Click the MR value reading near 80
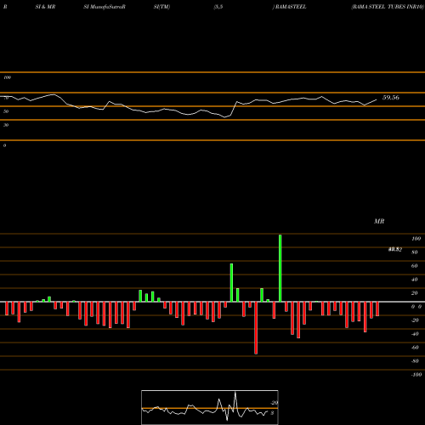This screenshot has width=425, height=425. click(395, 249)
